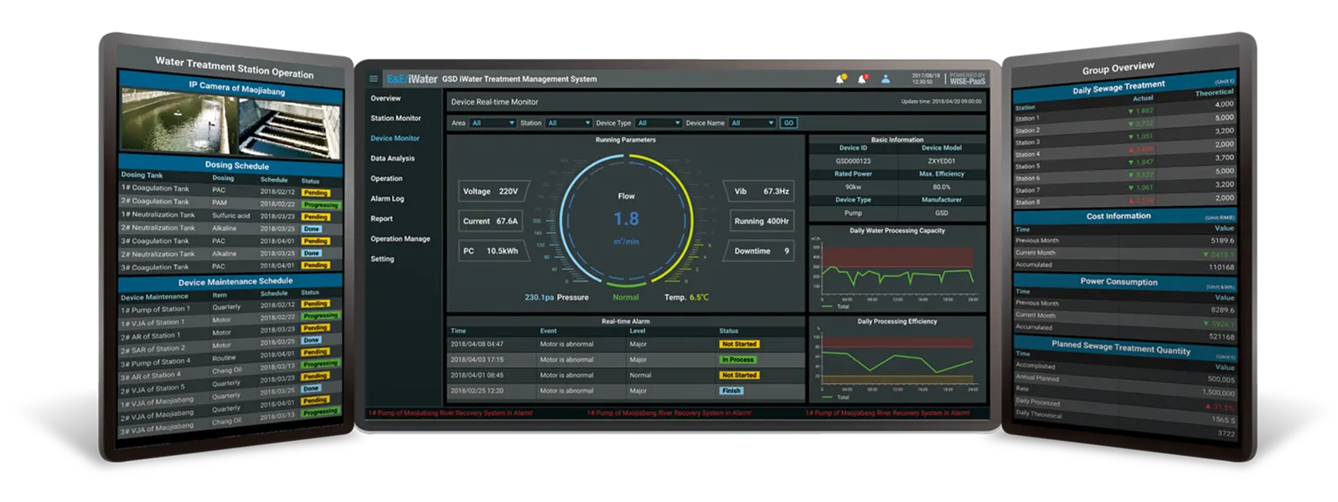
Task: Click the GO filter button
Action: pyautogui.click(x=788, y=123)
